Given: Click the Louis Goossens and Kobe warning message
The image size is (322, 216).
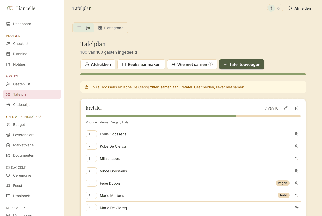Looking at the screenshot, I should click(168, 87).
